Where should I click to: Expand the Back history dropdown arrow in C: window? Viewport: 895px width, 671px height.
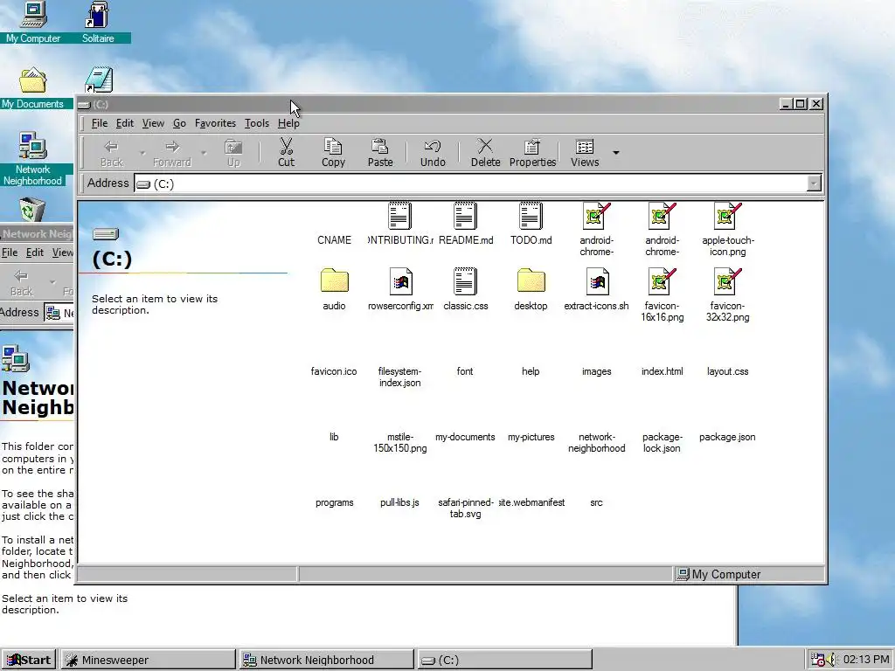(x=142, y=153)
